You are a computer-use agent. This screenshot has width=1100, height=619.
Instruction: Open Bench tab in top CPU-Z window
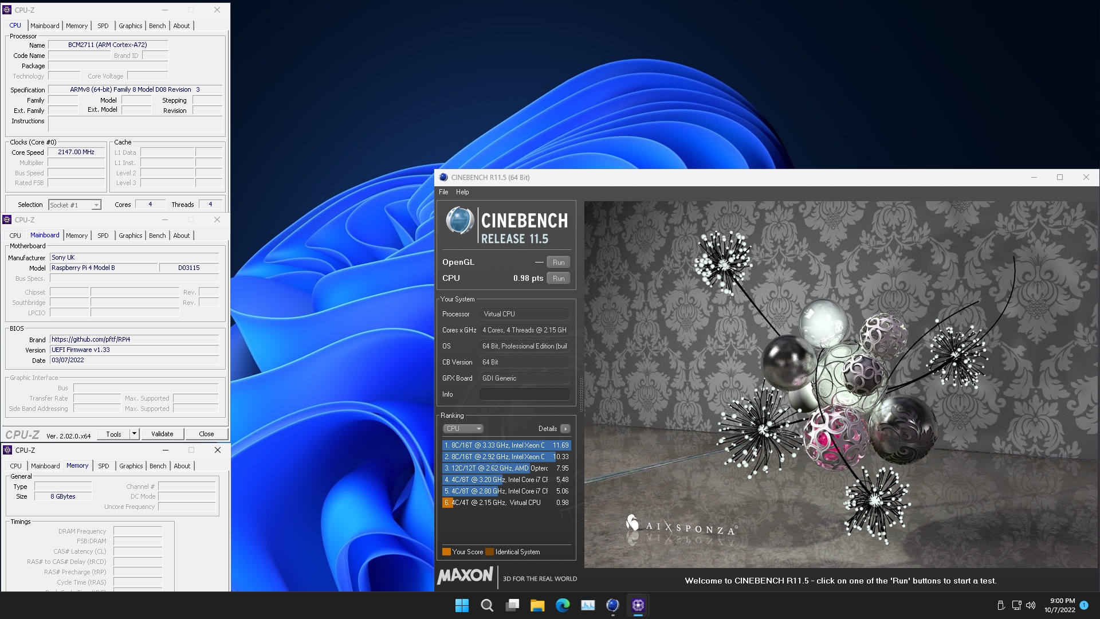(158, 26)
